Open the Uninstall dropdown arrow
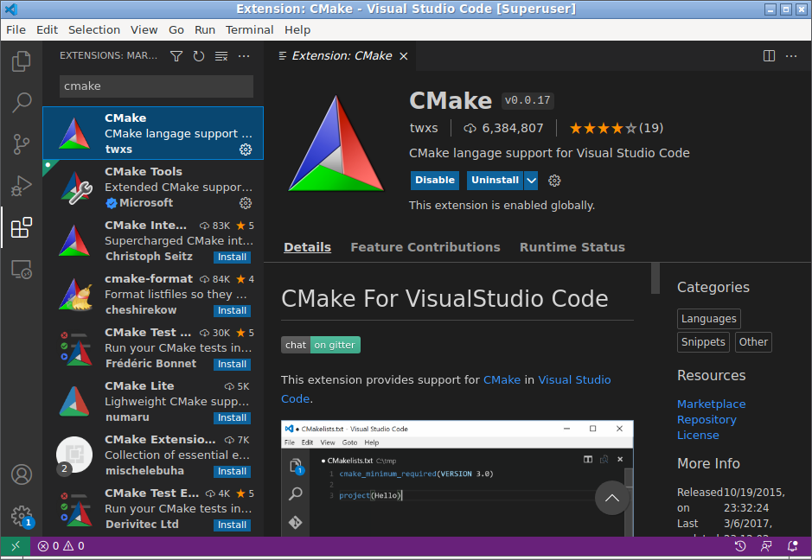 (x=531, y=180)
